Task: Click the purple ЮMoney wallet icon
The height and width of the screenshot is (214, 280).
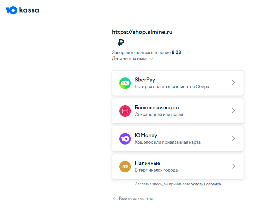Action: (x=125, y=139)
